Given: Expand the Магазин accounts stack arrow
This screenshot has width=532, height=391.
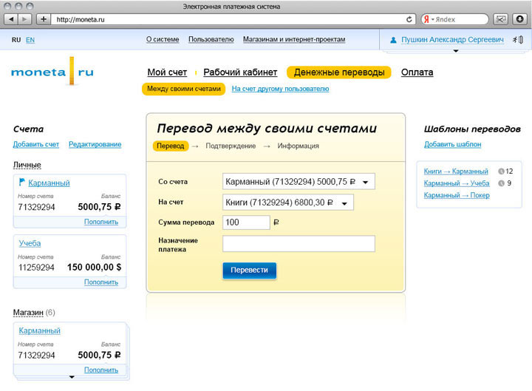Looking at the screenshot, I should (72, 377).
